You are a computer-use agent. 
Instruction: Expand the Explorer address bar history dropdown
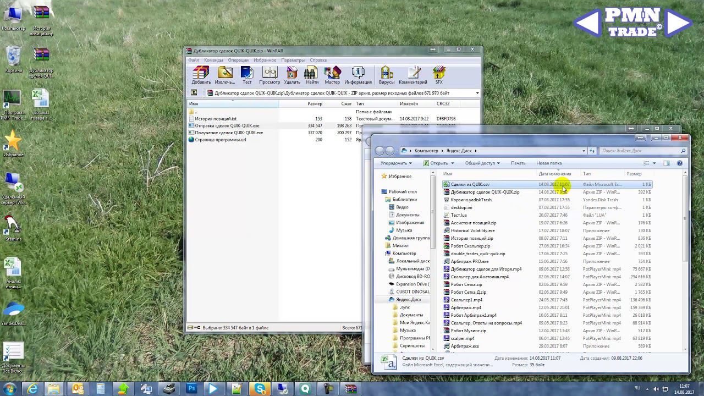tap(584, 151)
